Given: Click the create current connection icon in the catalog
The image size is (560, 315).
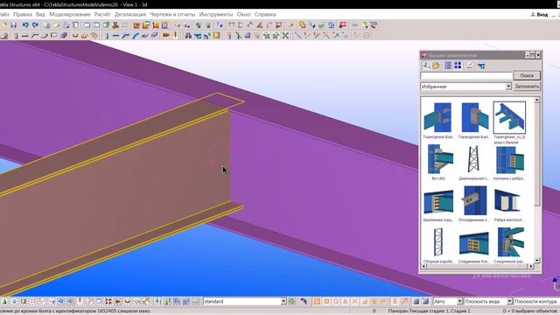Looking at the screenshot, I should (481, 66).
